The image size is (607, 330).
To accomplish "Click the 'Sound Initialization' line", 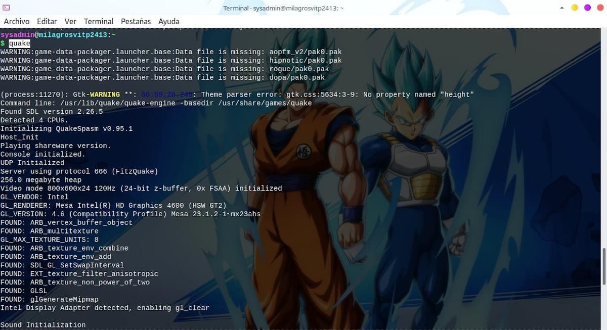I will click(43, 325).
